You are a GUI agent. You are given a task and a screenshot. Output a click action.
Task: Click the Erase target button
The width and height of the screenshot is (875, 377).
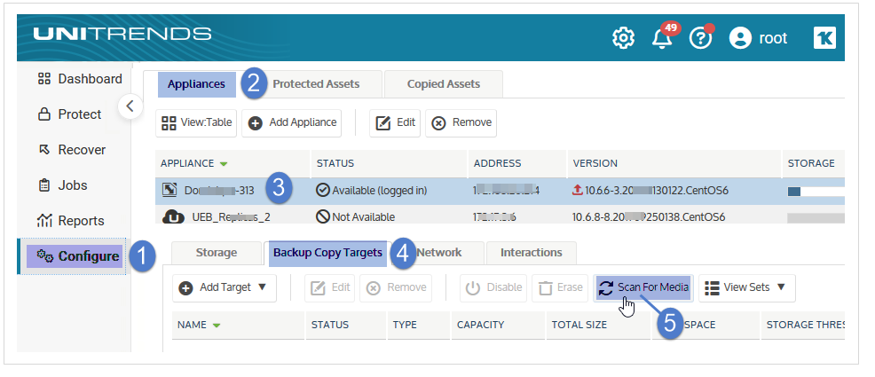point(560,287)
